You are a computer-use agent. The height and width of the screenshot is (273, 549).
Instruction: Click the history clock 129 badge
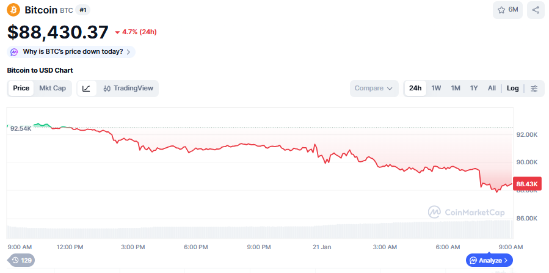[21, 260]
